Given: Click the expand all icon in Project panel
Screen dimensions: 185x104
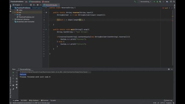Looking at the screenshot, I should click(x=34, y=5).
